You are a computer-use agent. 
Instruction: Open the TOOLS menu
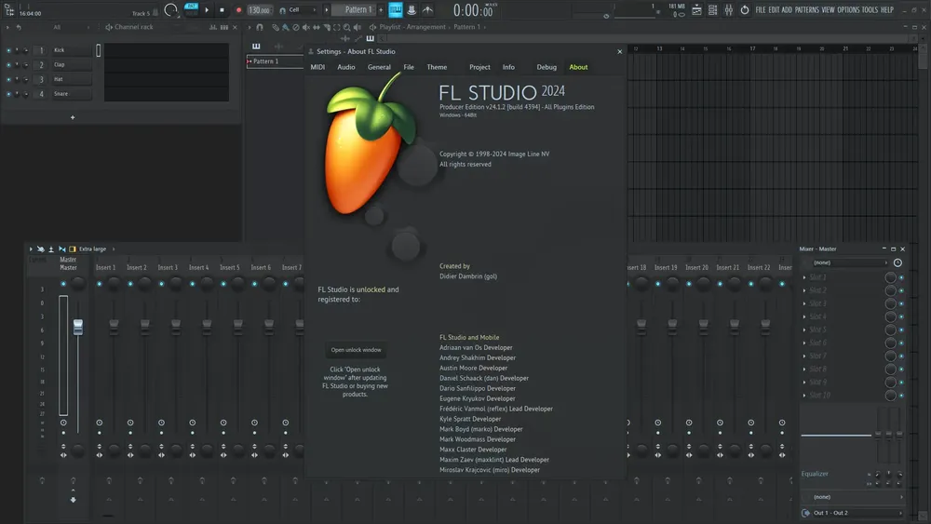click(x=870, y=10)
